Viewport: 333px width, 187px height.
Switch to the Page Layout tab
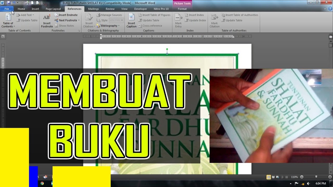coord(53,9)
